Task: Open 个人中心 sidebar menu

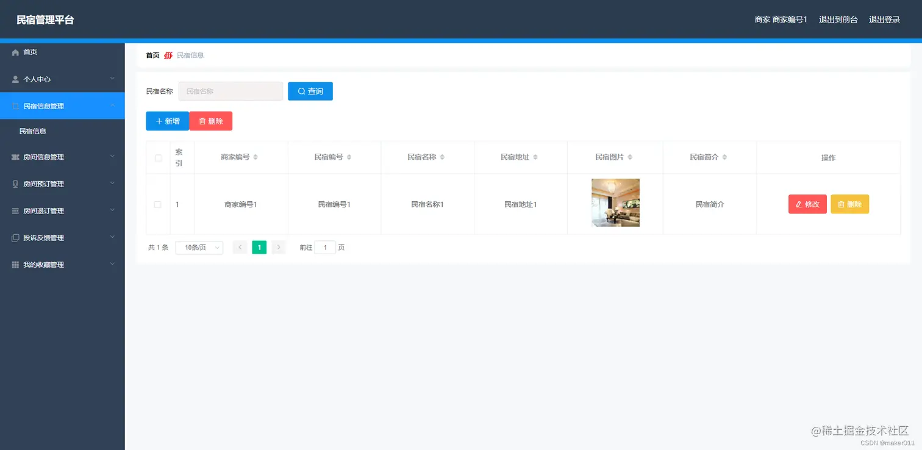Action: pyautogui.click(x=62, y=79)
